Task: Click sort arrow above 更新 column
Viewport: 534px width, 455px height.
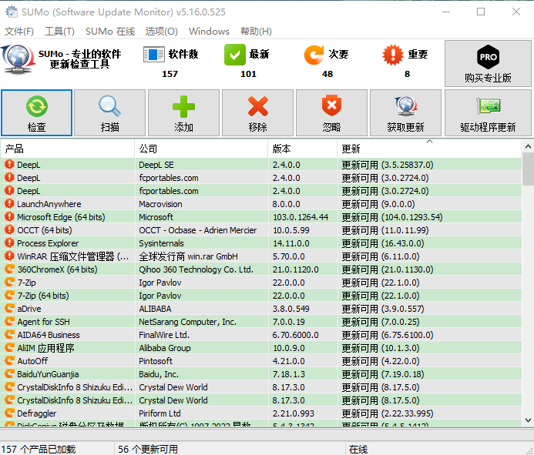Action: (429, 141)
